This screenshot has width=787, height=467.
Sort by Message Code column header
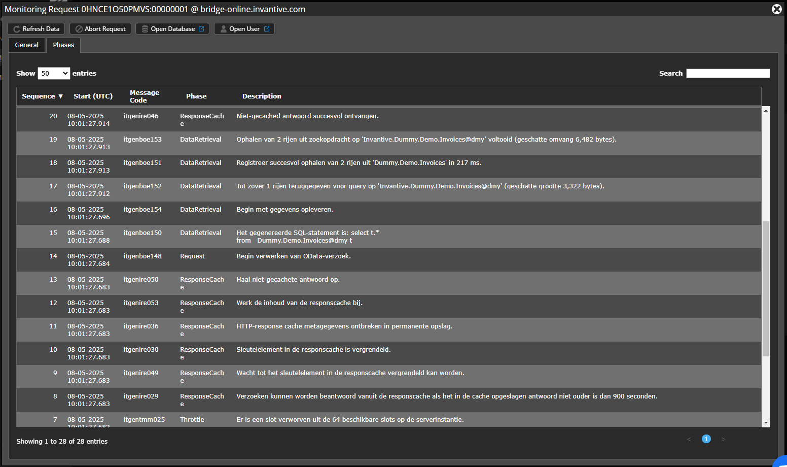coord(145,96)
